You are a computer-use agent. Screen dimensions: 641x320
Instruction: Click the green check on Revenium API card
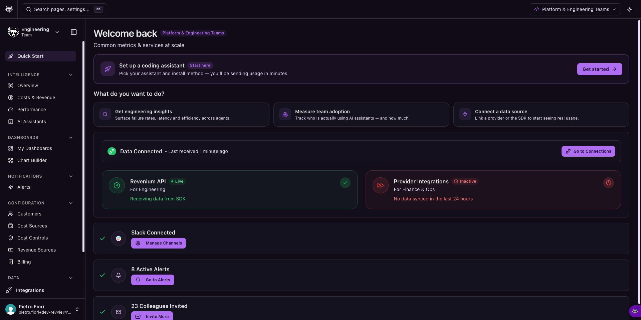345,183
